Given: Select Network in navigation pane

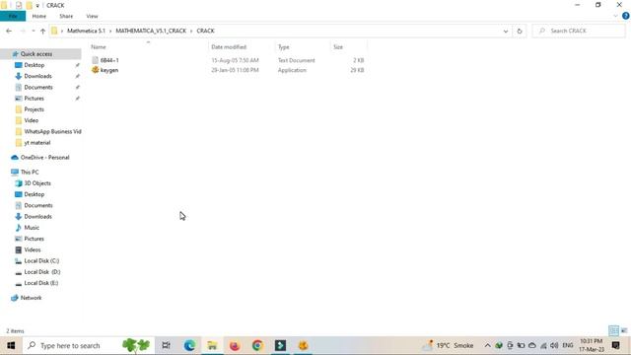Looking at the screenshot, I should [x=31, y=298].
